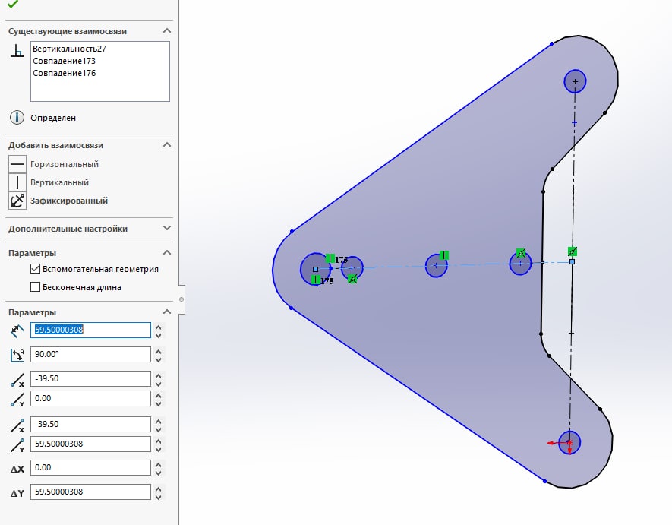Click end X coordinate field -39.50
This screenshot has height=525, width=672.
click(90, 424)
